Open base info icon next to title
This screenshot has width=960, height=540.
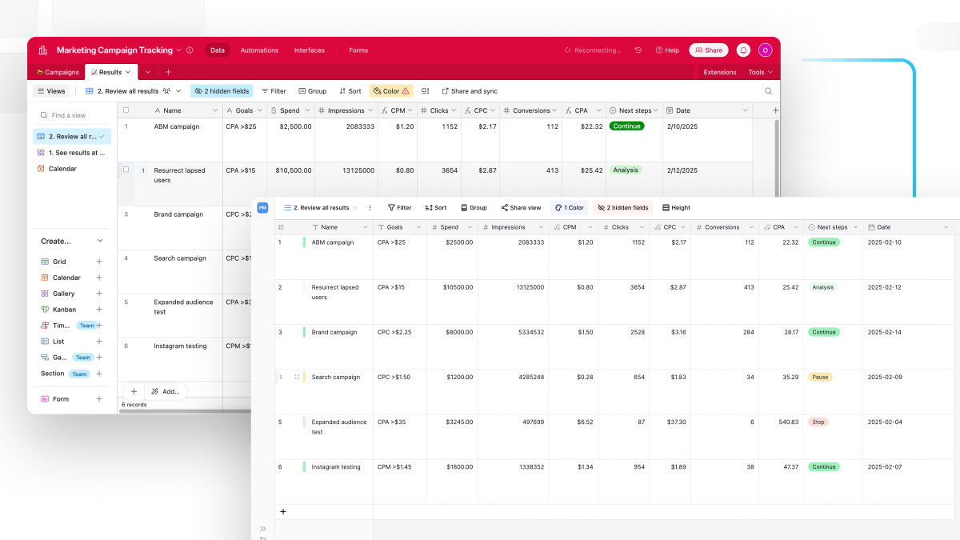[190, 50]
